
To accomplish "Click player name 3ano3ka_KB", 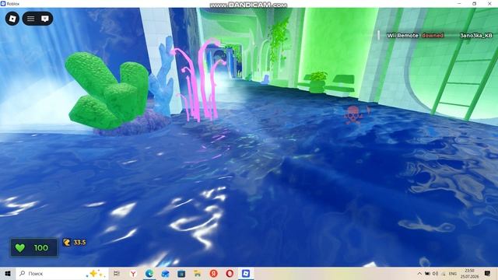I will tap(476, 36).
